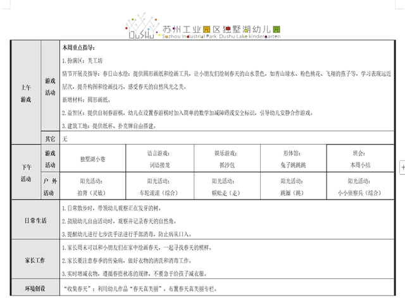
Task: Click the line 1.扮演区：美工坊
Action: (82, 61)
